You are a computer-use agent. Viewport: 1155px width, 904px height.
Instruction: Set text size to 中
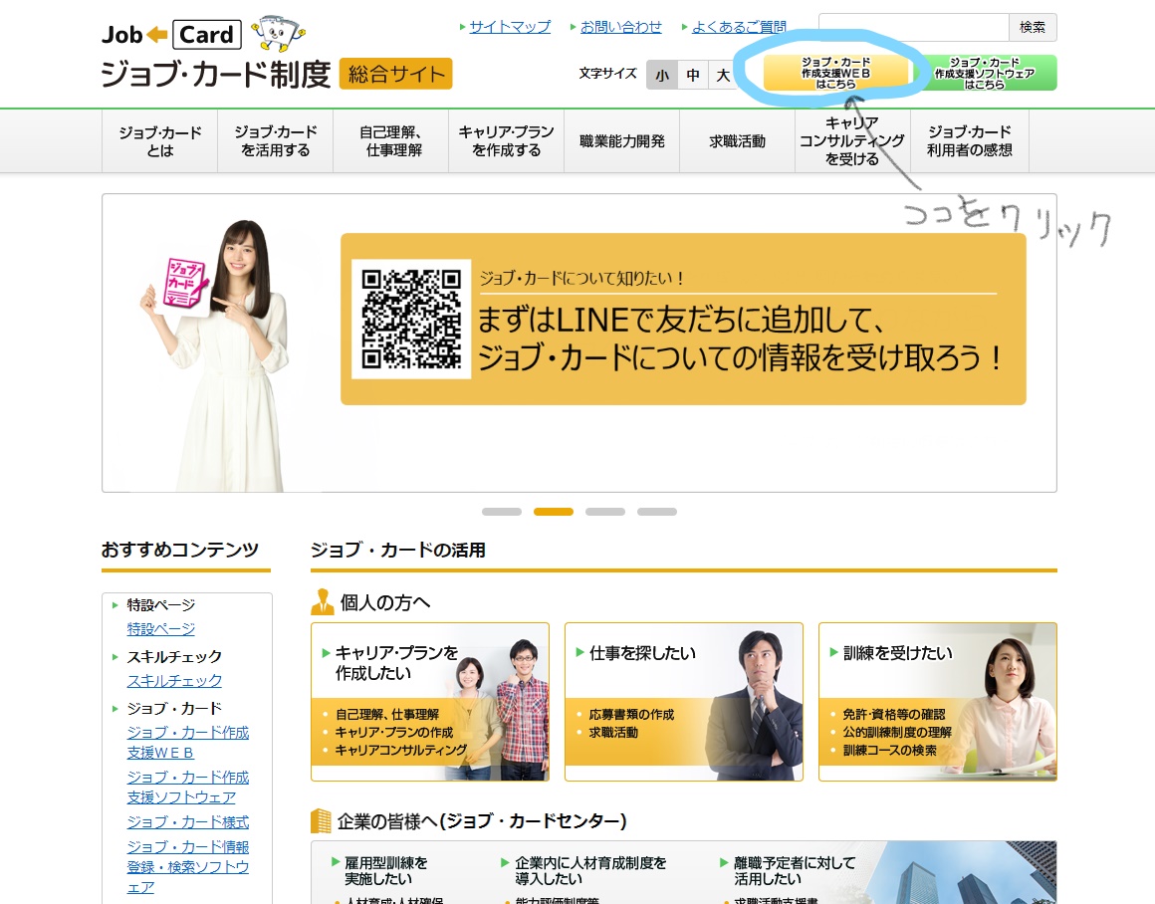693,75
